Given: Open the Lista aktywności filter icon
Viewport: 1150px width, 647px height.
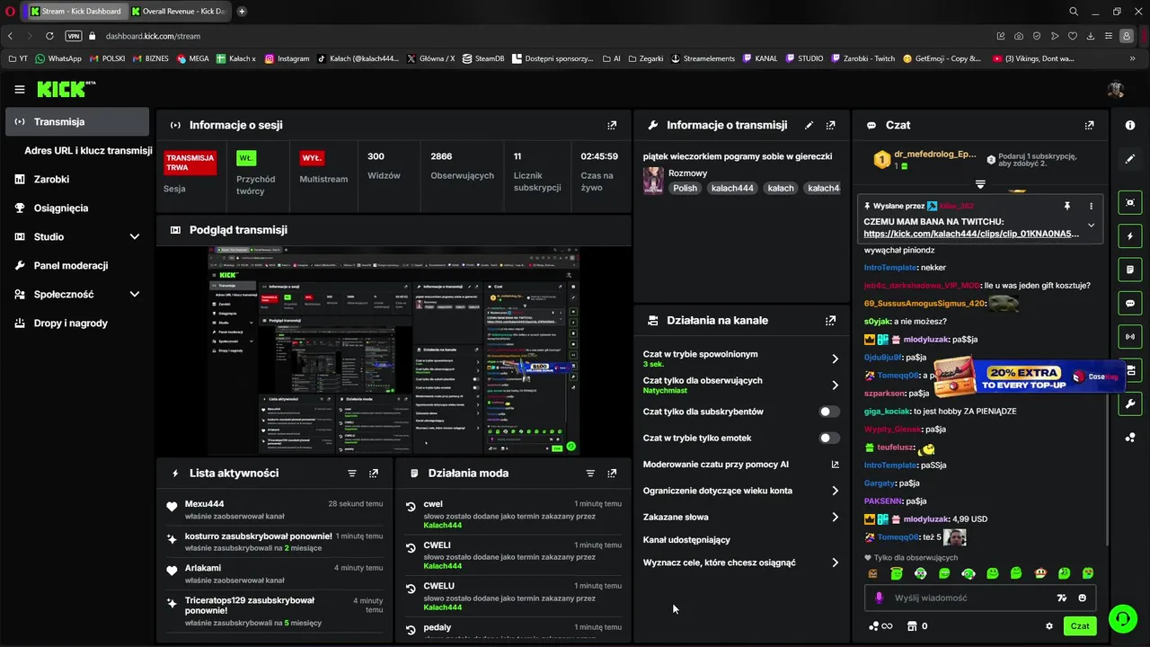Looking at the screenshot, I should [x=352, y=473].
